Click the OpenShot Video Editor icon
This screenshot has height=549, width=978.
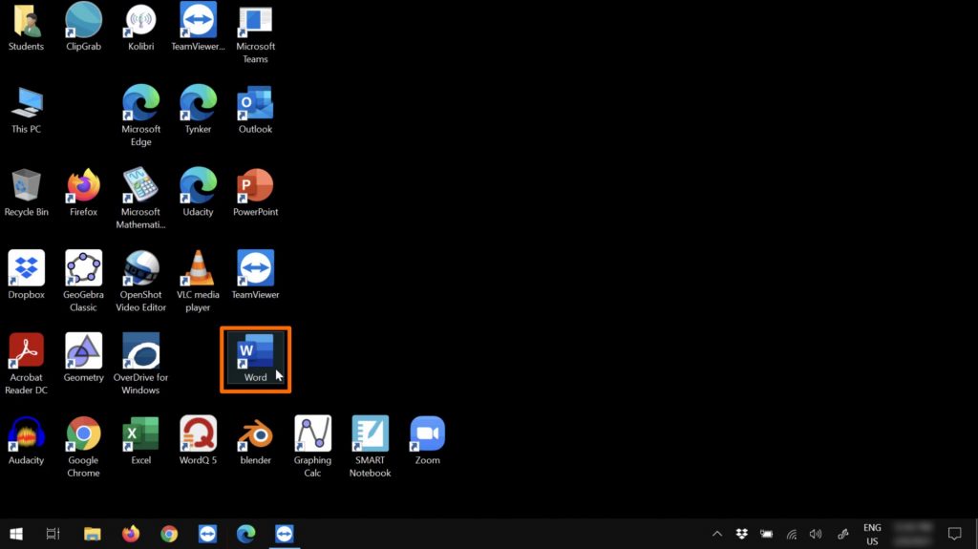point(140,270)
